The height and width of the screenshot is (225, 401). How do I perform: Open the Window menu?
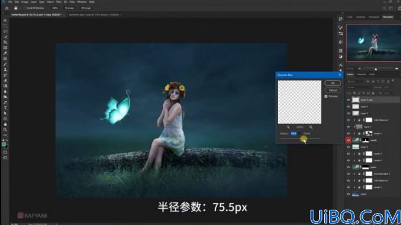(82, 2)
